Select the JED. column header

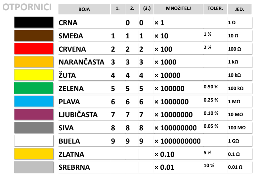[x=239, y=9]
